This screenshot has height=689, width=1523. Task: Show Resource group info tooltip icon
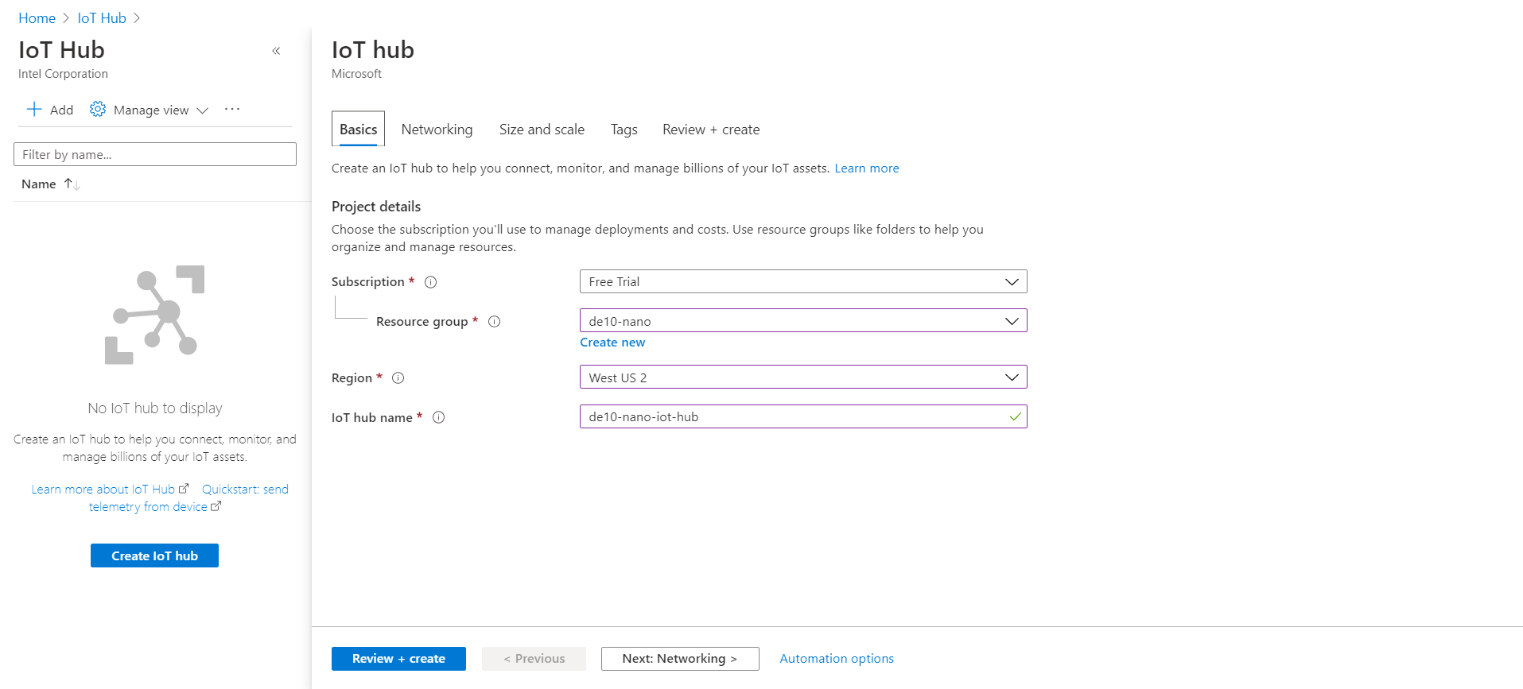tap(494, 322)
